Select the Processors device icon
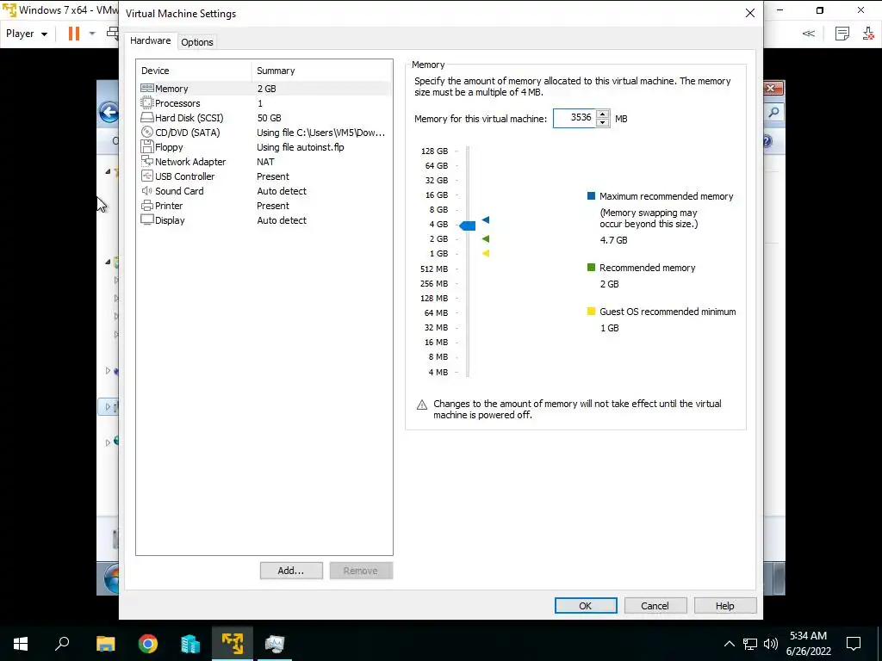Screen dimensions: 882x661 click(146, 103)
